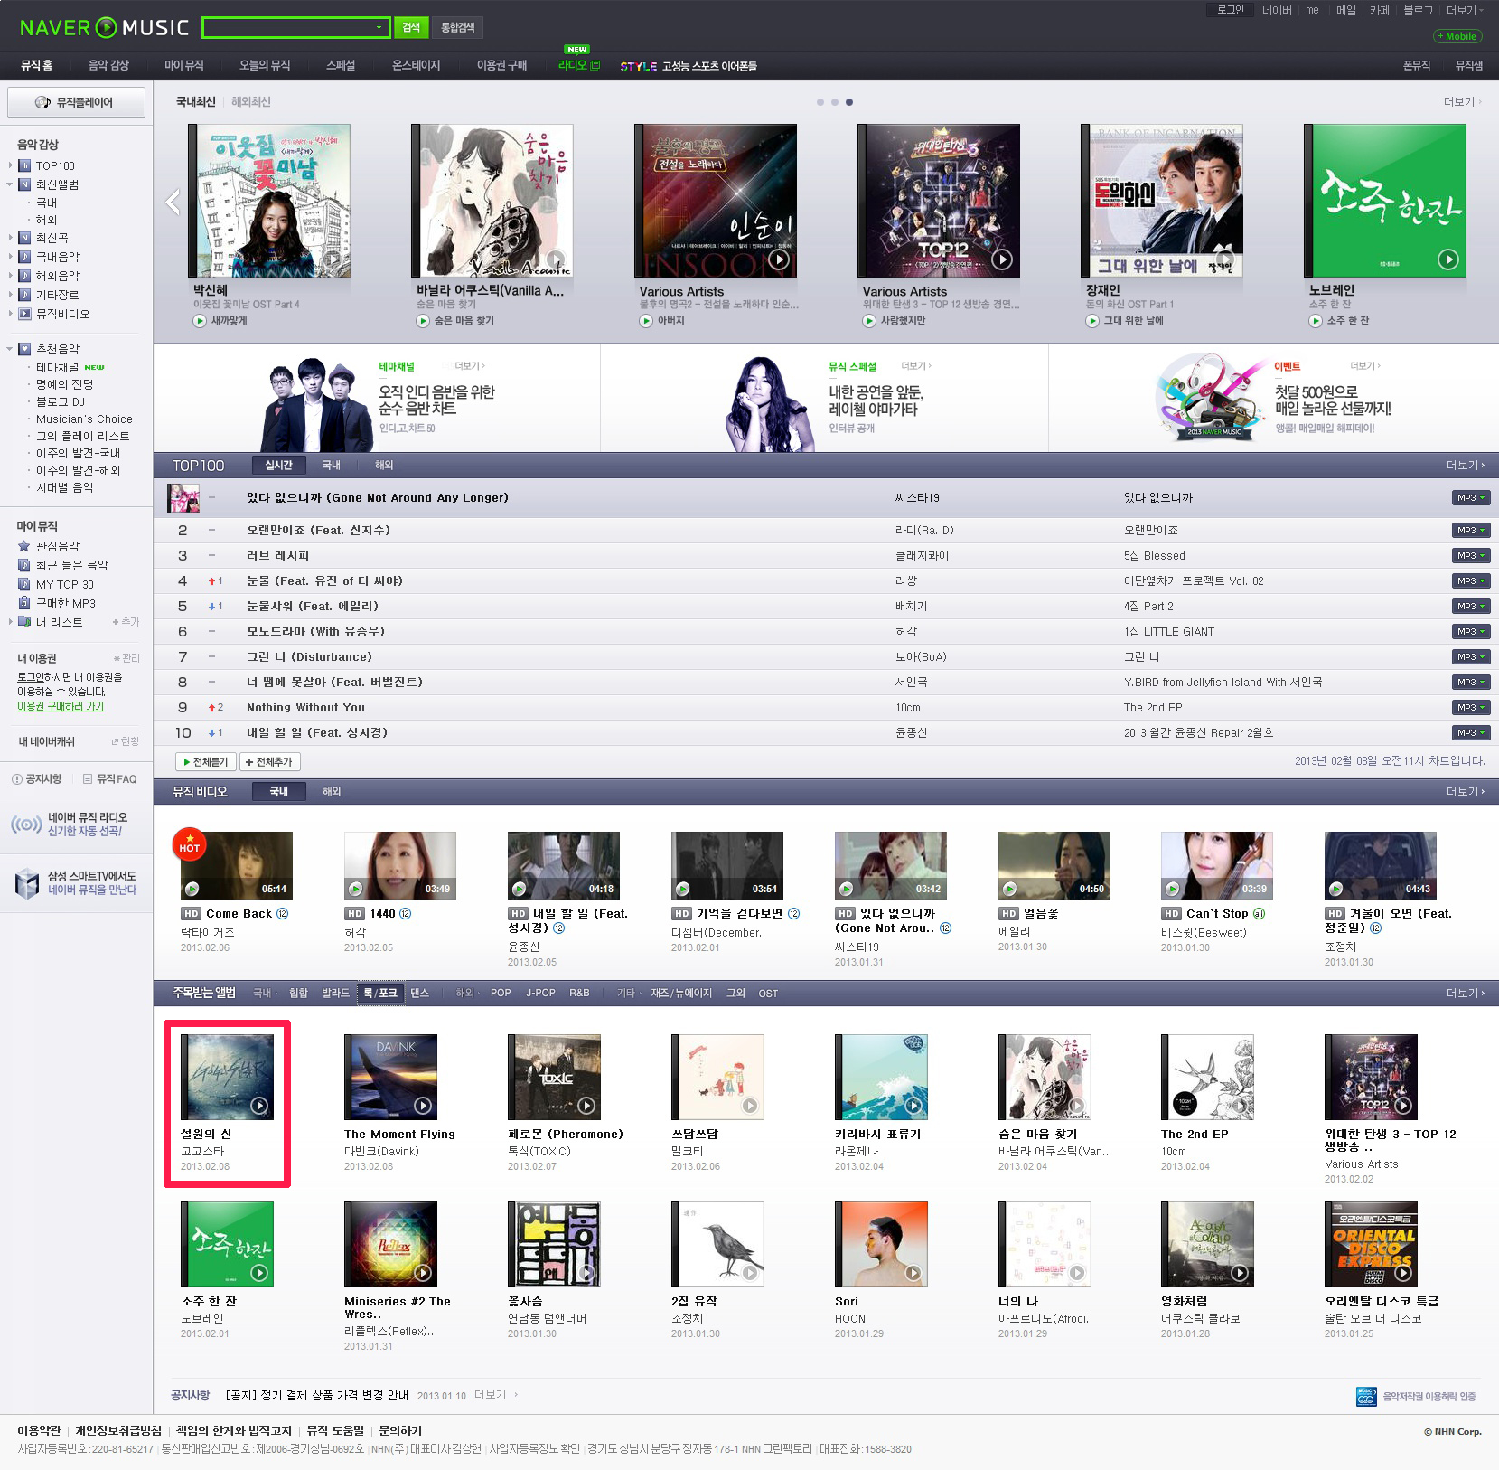This screenshot has height=1470, width=1499.
Task: Open 더보기 for TOP100 section
Action: pyautogui.click(x=1465, y=466)
